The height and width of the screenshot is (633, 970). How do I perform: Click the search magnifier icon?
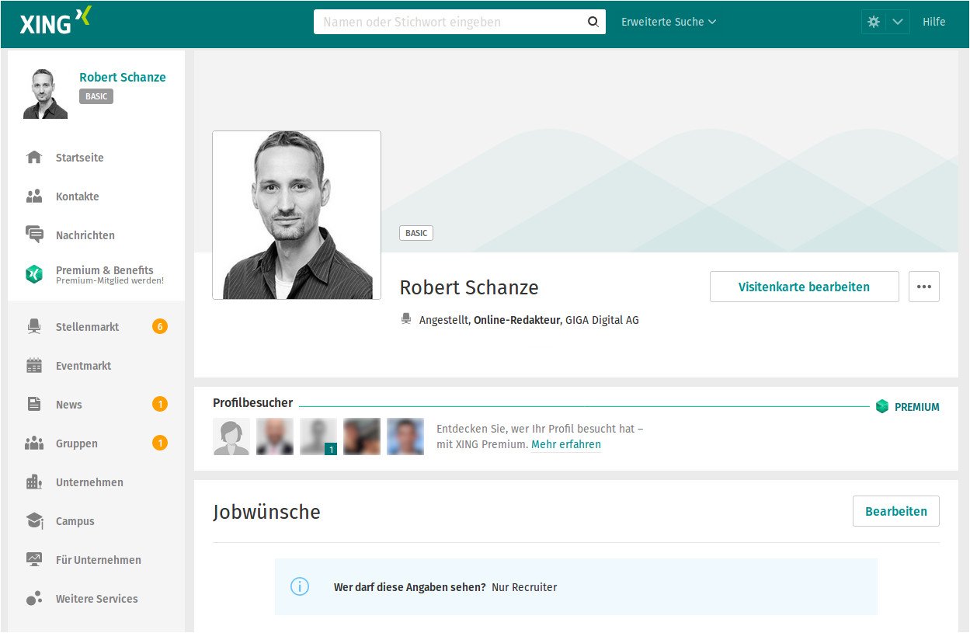coord(593,23)
